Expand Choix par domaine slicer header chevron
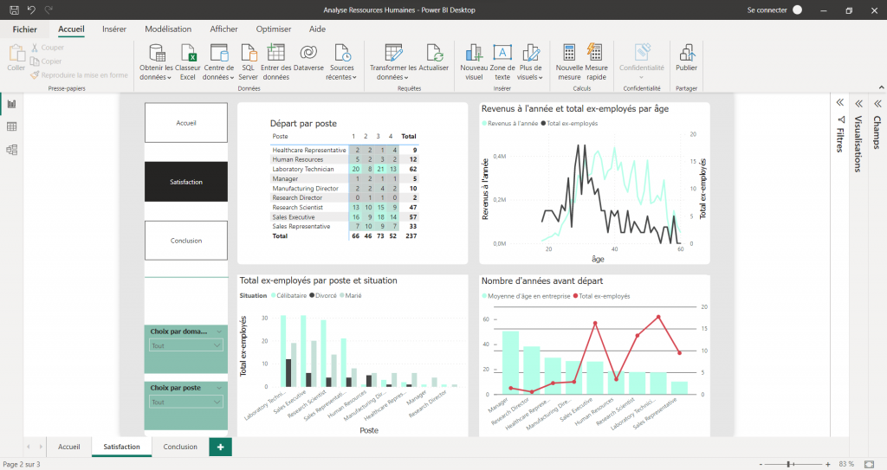Image resolution: width=887 pixels, height=470 pixels. click(x=219, y=332)
